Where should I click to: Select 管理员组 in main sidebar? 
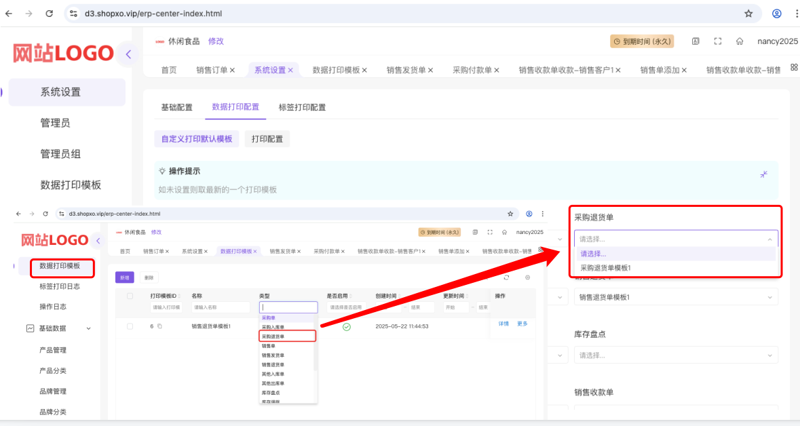point(60,154)
